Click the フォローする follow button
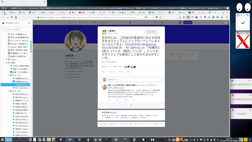 point(151,32)
